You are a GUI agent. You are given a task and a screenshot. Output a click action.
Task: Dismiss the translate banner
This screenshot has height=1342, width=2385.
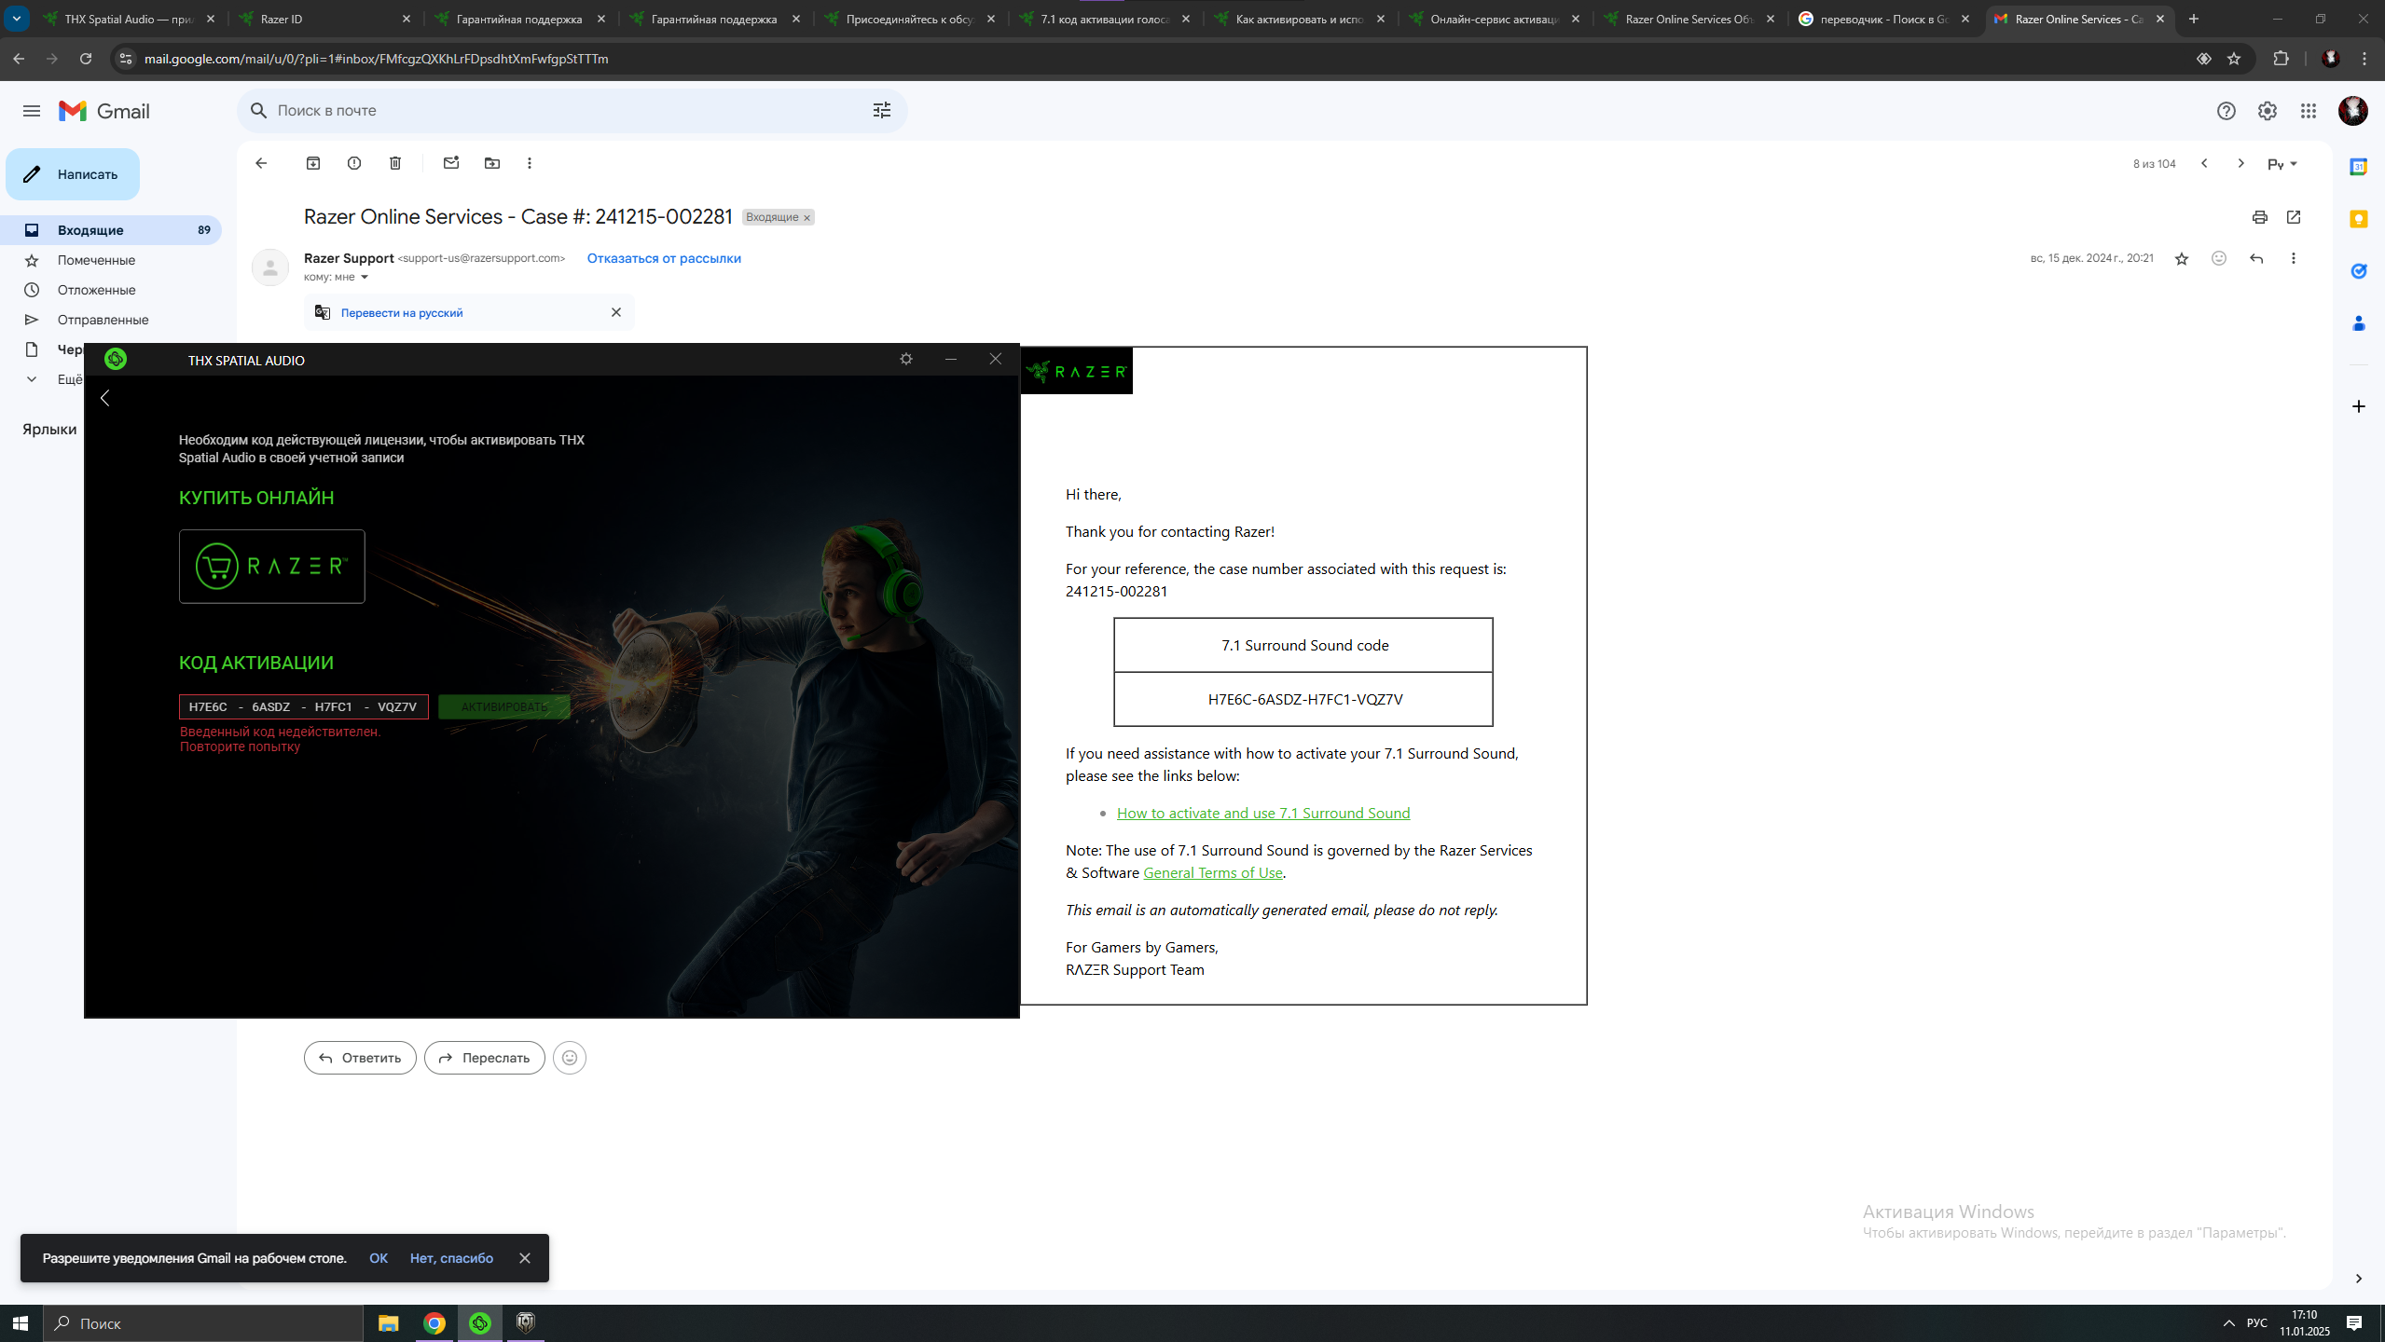(616, 312)
